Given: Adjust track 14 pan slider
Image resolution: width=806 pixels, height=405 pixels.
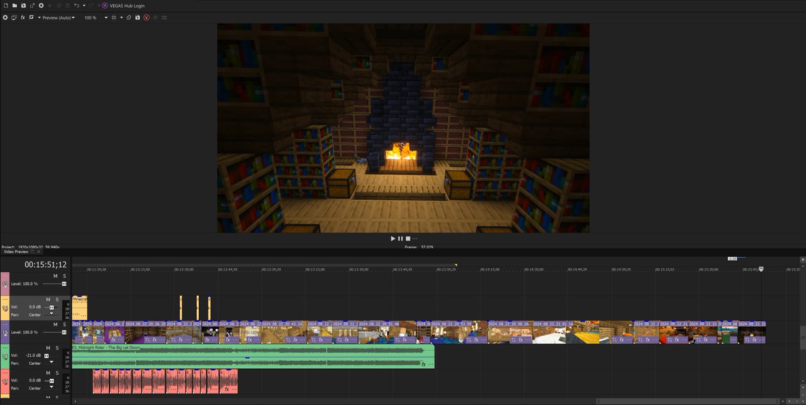Looking at the screenshot, I should coord(52,314).
